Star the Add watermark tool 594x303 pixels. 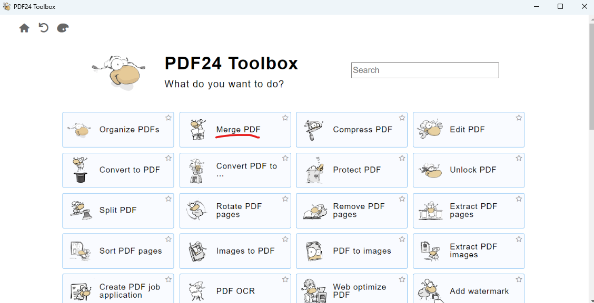[x=519, y=279]
